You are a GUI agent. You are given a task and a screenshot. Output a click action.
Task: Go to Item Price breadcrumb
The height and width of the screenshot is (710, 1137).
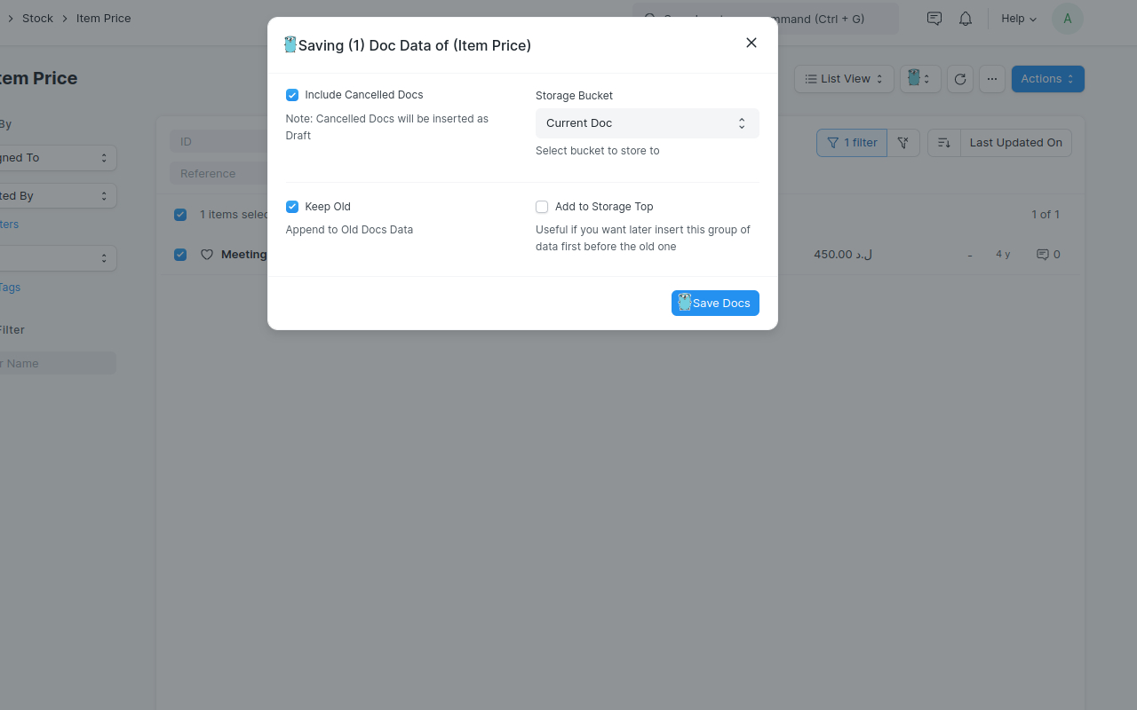[104, 19]
